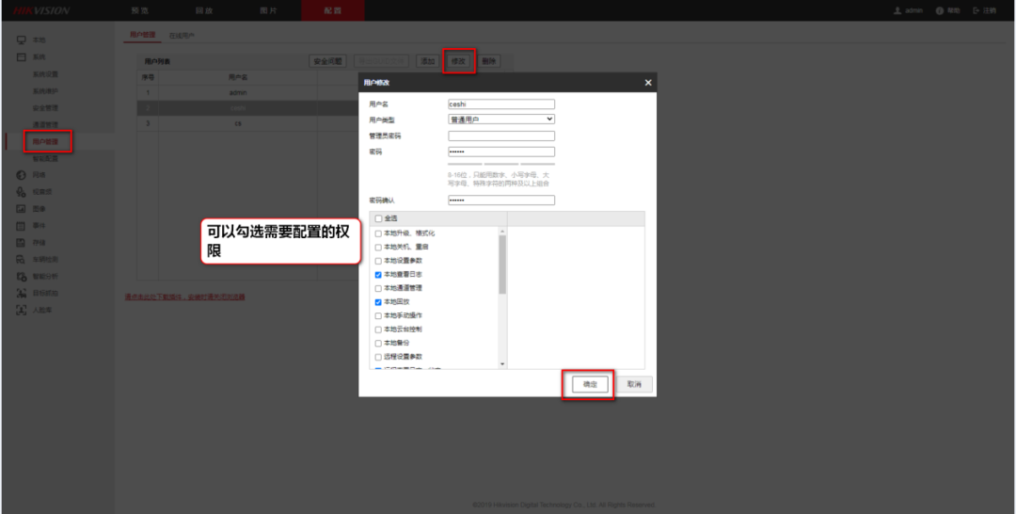Click the 网络 globe icon in sidebar
This screenshot has height=514, width=1016.
pos(21,175)
